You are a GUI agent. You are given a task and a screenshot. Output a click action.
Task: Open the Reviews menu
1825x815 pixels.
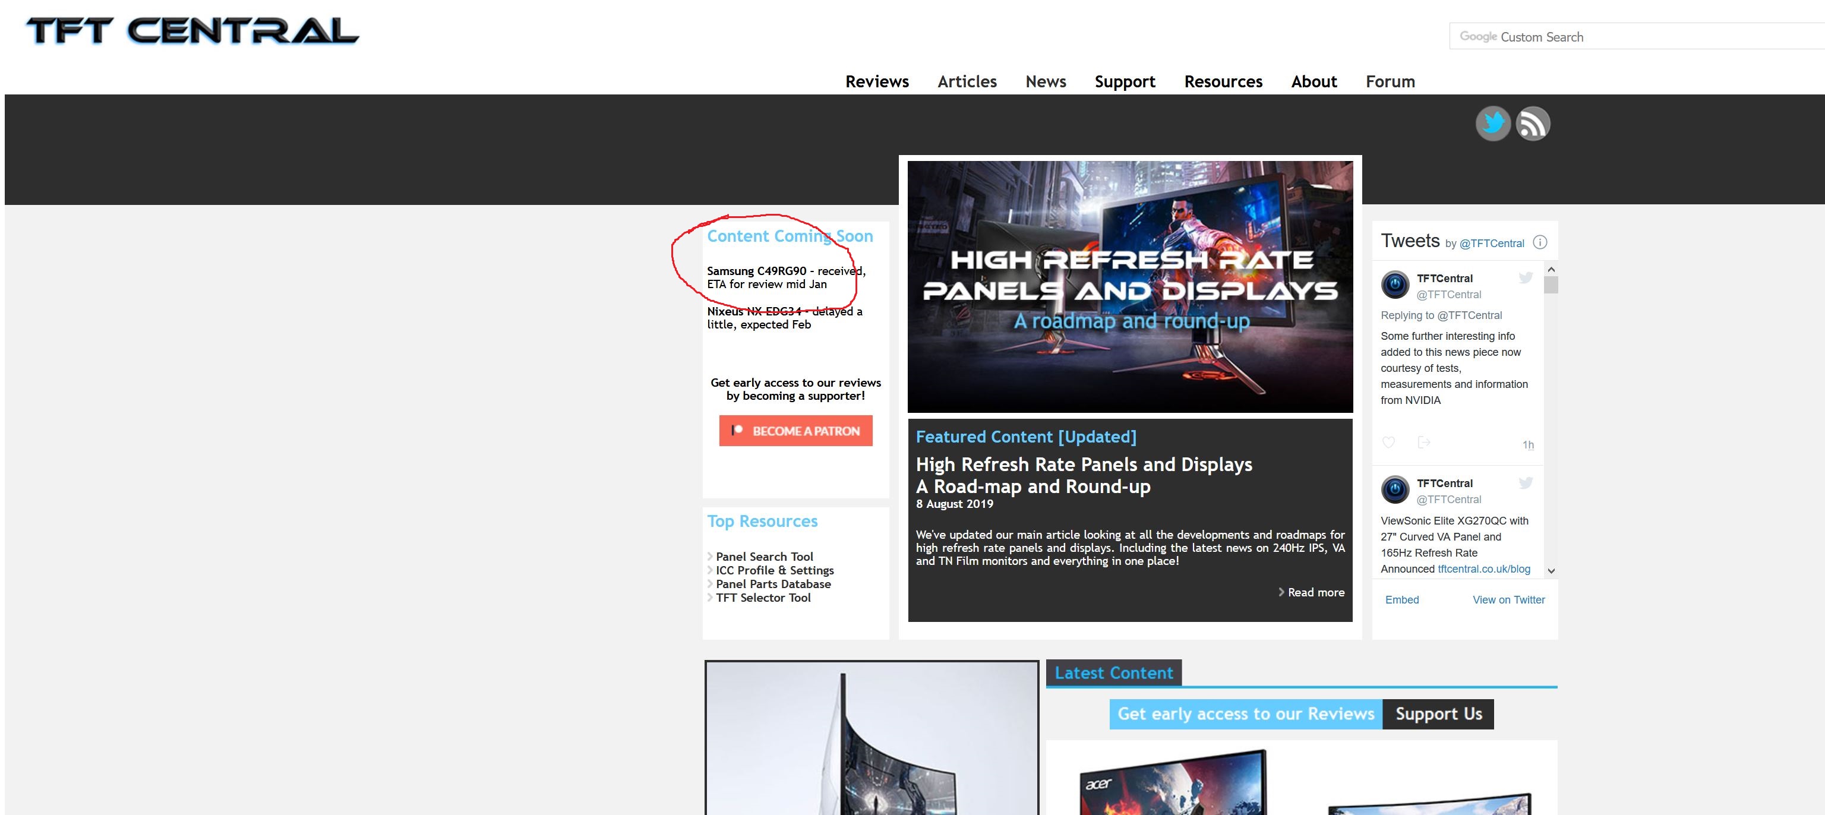(876, 81)
